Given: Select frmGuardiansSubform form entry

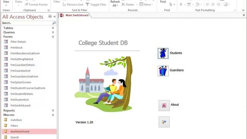Looking at the screenshot, I should click(24, 76).
